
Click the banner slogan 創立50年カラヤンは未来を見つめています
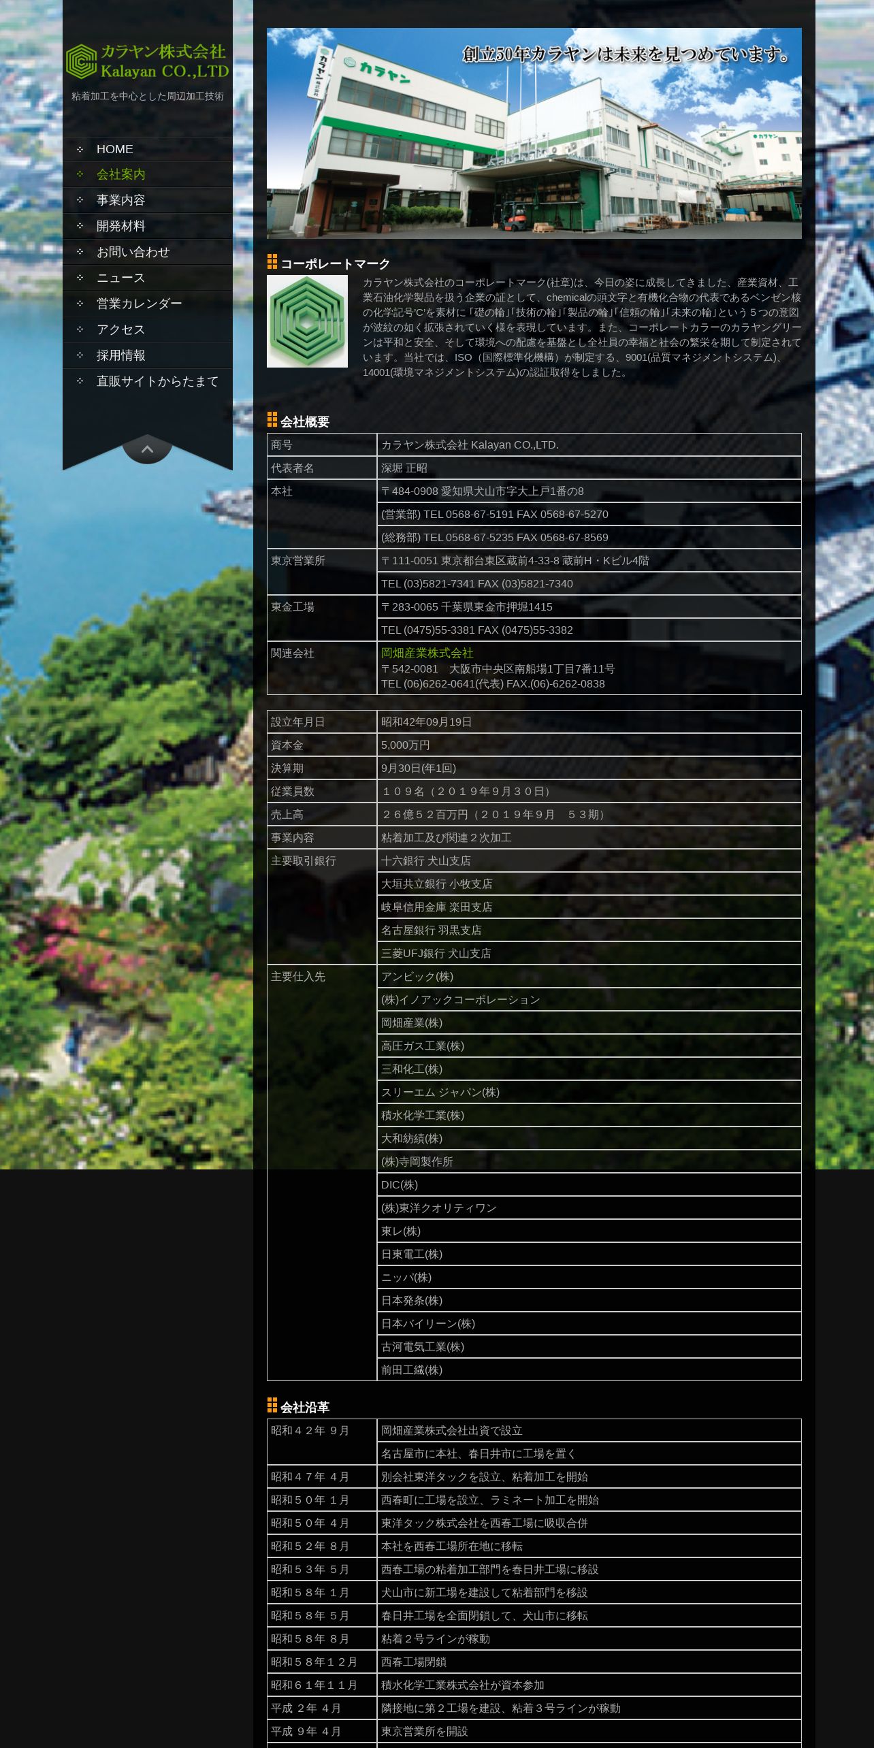point(626,54)
